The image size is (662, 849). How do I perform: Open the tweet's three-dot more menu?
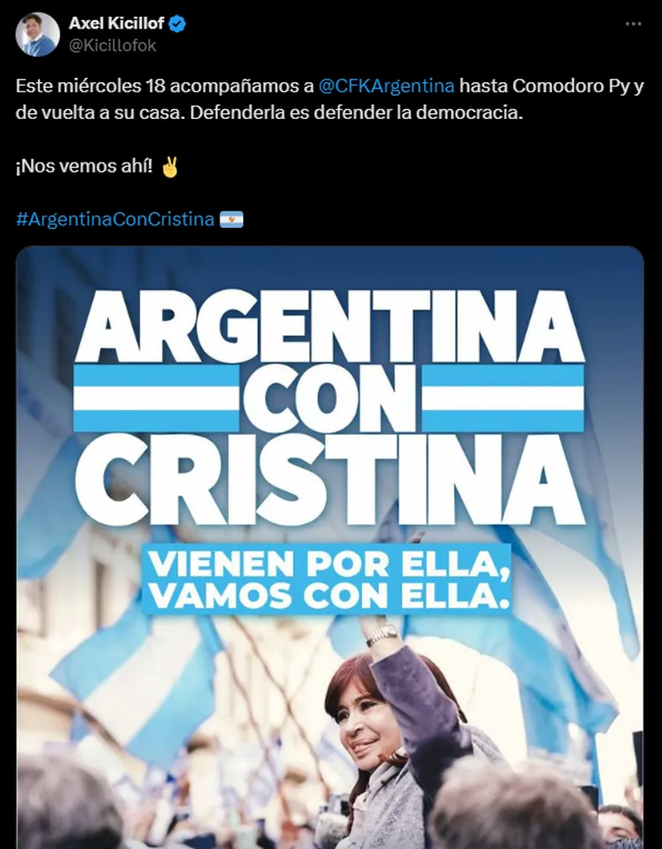tap(633, 23)
